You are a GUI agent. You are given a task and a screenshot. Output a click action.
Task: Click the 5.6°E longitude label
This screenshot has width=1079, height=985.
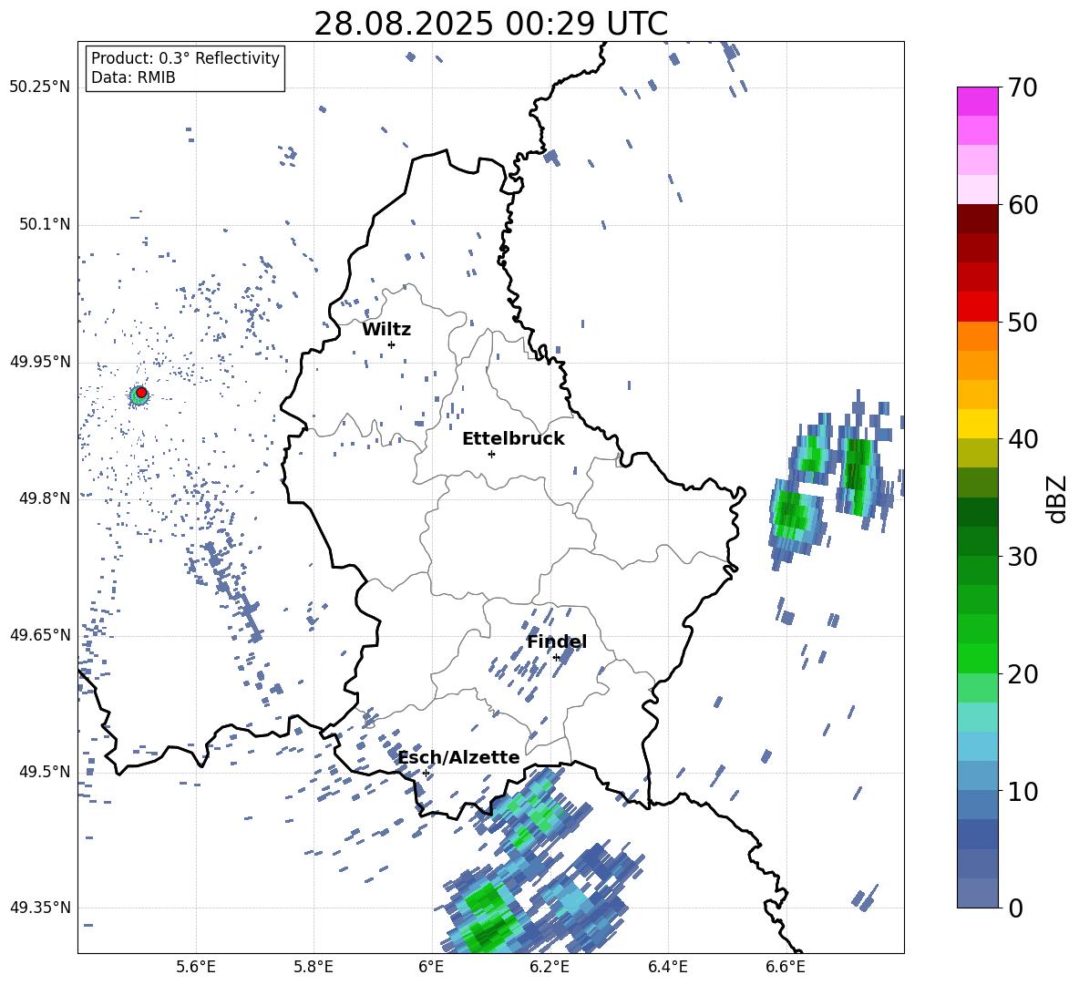[196, 968]
